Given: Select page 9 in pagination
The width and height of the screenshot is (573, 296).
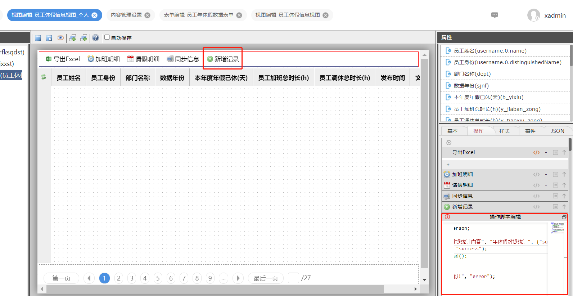Looking at the screenshot, I should coord(210,278).
